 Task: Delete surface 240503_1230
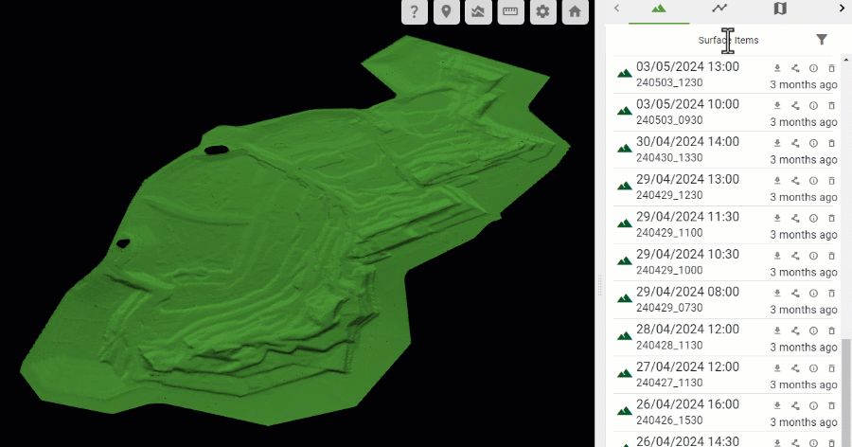pos(831,68)
